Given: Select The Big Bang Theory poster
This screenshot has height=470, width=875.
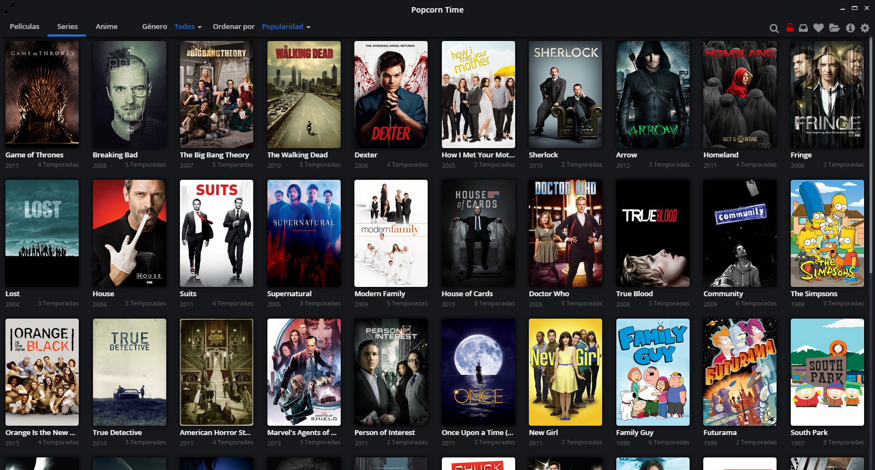Looking at the screenshot, I should point(217,95).
